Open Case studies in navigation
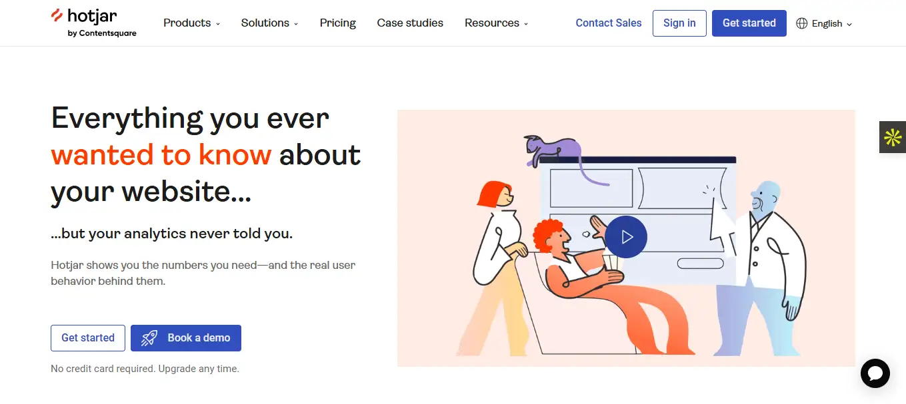906x404 pixels. click(410, 23)
